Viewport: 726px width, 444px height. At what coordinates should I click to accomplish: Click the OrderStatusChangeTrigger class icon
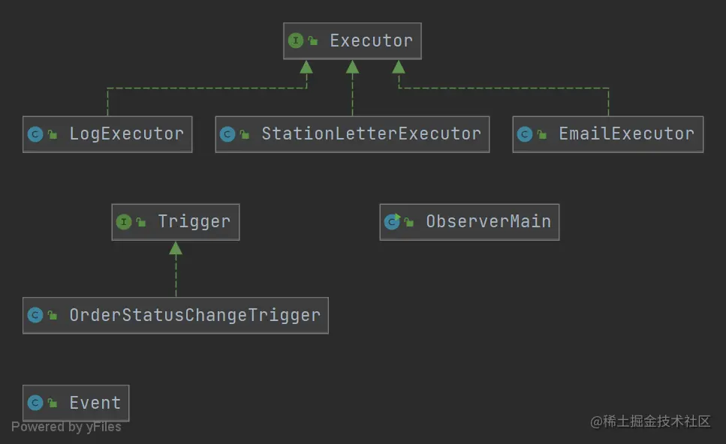[x=35, y=315]
